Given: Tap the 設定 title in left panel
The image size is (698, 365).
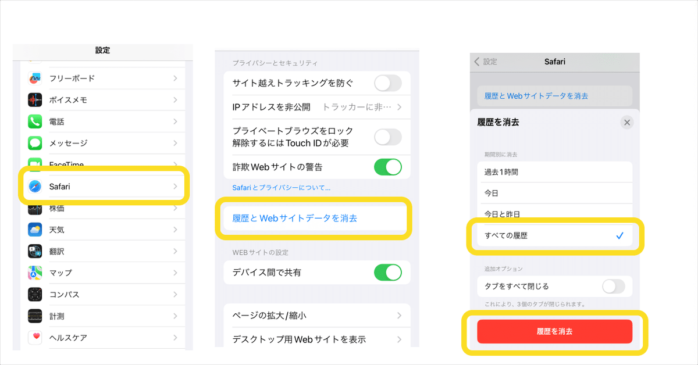Looking at the screenshot, I should tap(102, 51).
